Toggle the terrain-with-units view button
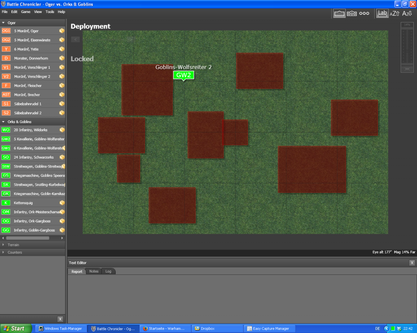The height and width of the screenshot is (333, 417). pos(351,13)
